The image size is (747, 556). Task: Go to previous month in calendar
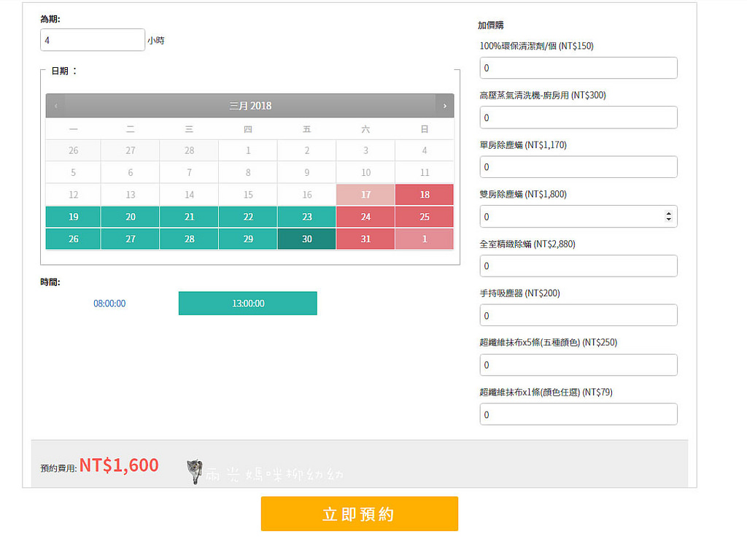coord(55,106)
